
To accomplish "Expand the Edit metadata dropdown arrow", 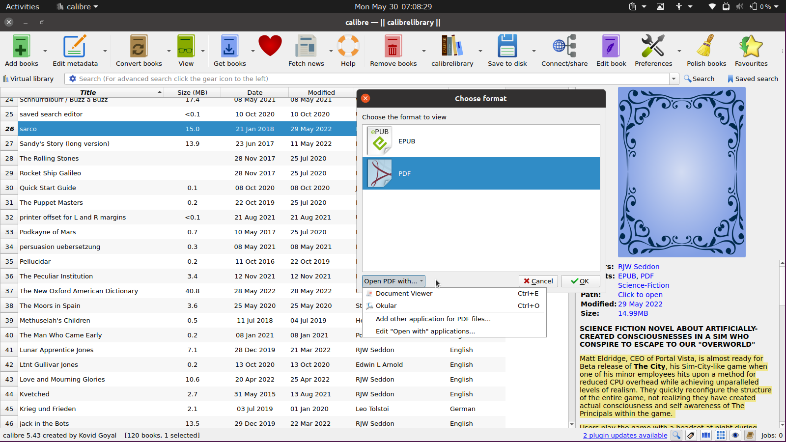I will [x=105, y=51].
